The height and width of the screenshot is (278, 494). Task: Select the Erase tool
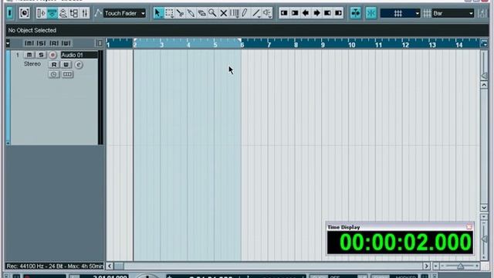point(202,13)
